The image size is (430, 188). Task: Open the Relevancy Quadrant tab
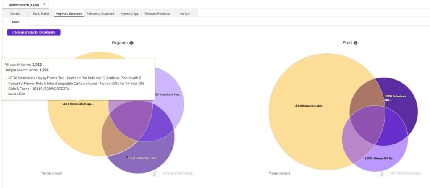point(100,13)
